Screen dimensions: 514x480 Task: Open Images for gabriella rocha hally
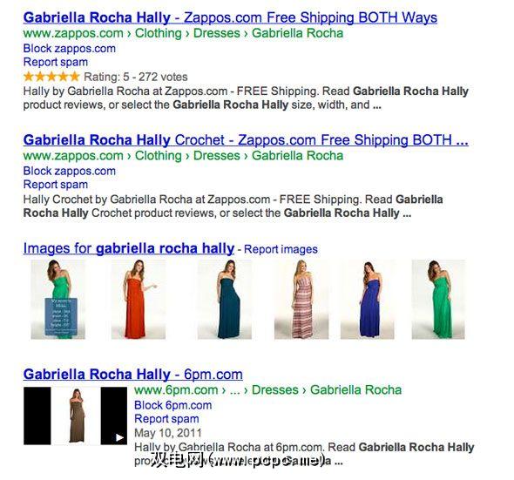[x=129, y=248]
